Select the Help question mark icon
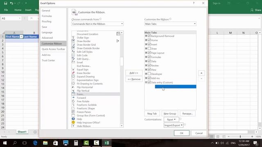Screen dimensions: 262x147 [x=73, y=119]
